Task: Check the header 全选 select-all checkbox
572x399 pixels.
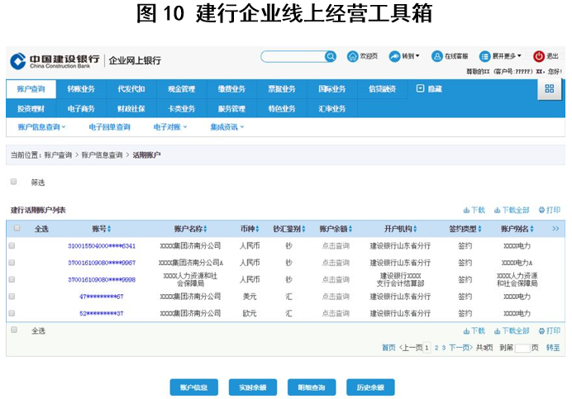Action: [17, 229]
